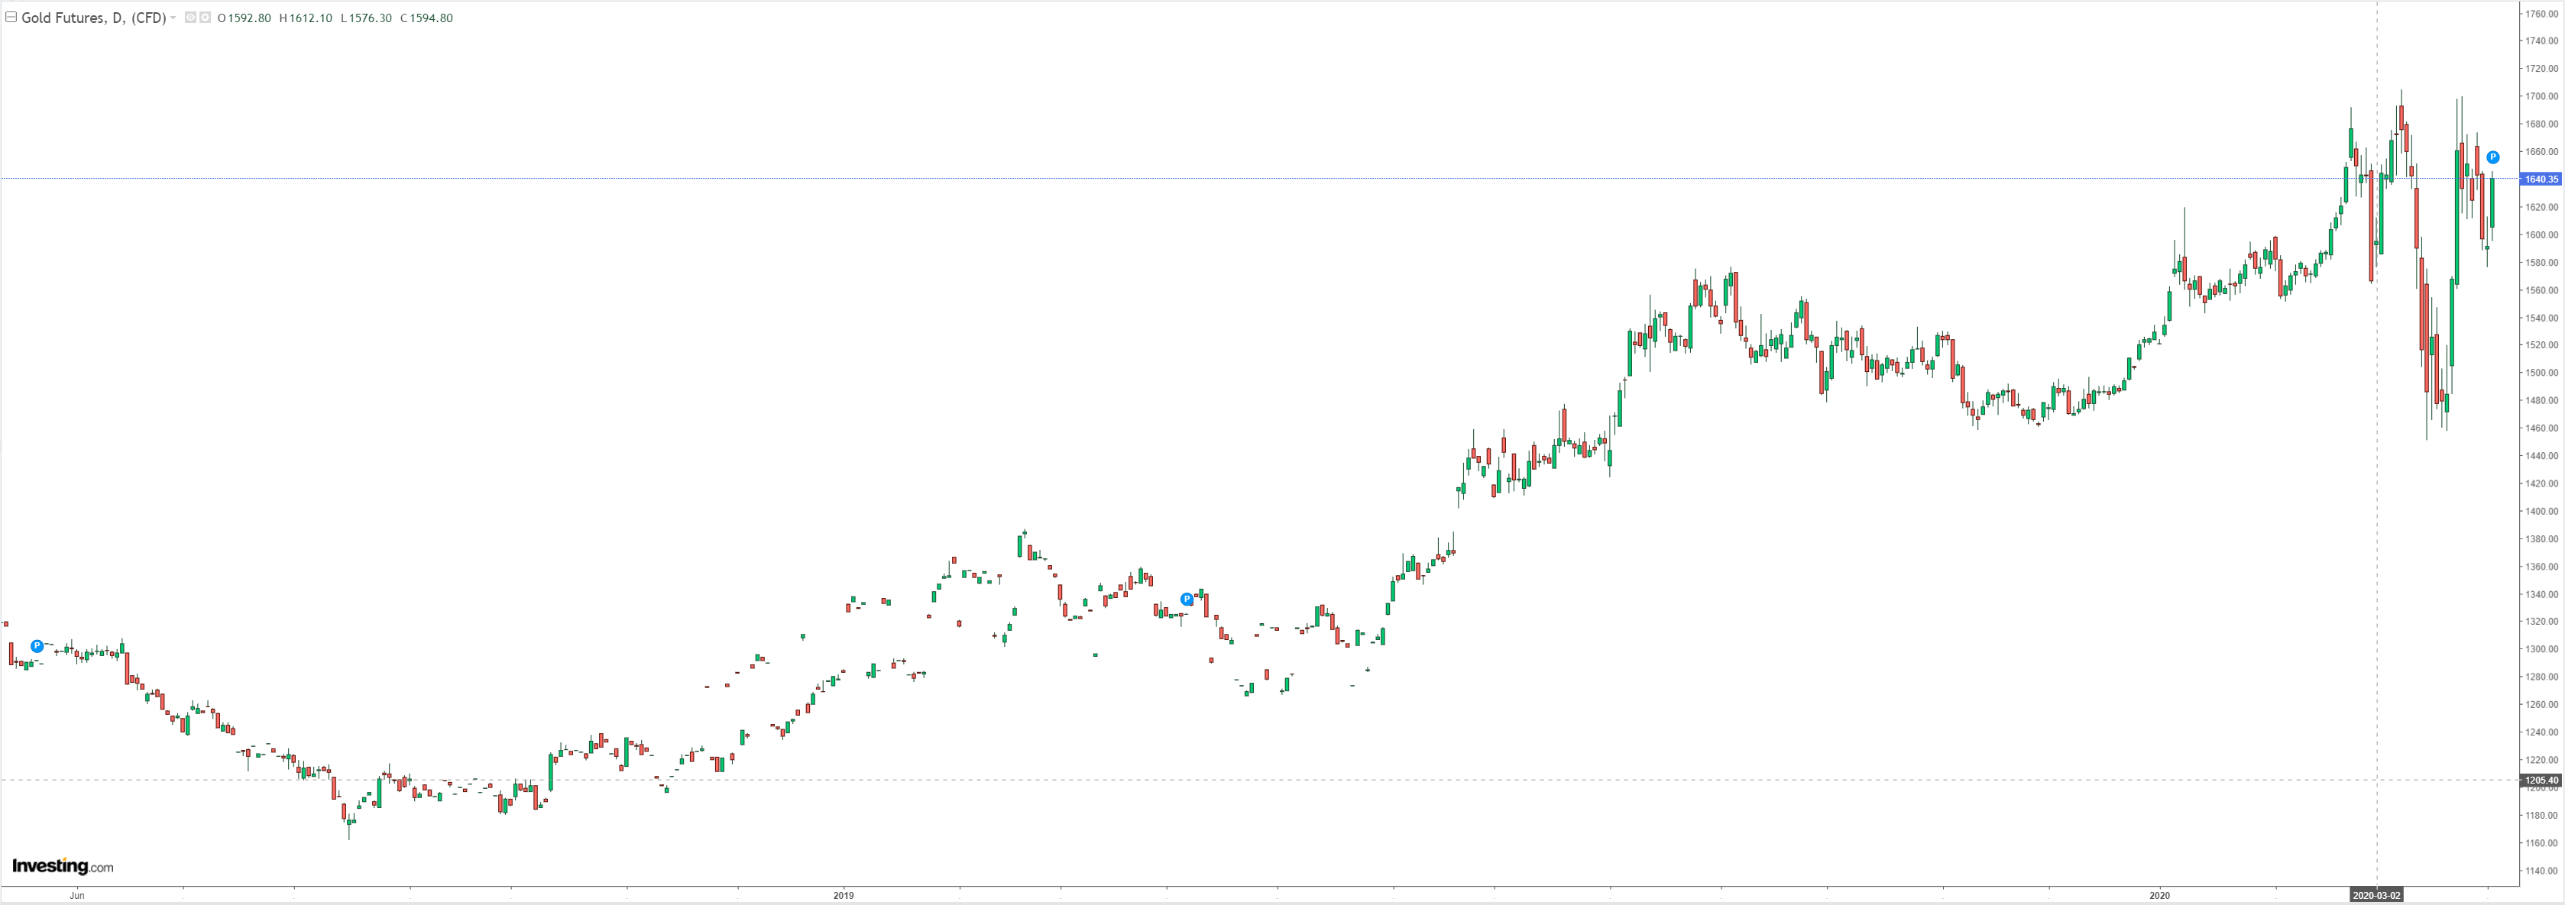Screen dimensions: 2565x905
Task: Toggle the eye visibility icon for Gold Futures
Action: point(190,18)
